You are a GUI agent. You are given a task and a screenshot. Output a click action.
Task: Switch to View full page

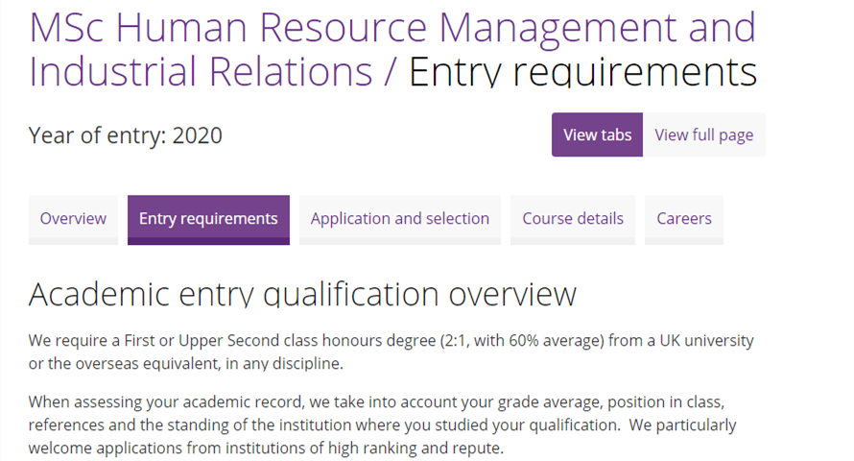coord(703,134)
